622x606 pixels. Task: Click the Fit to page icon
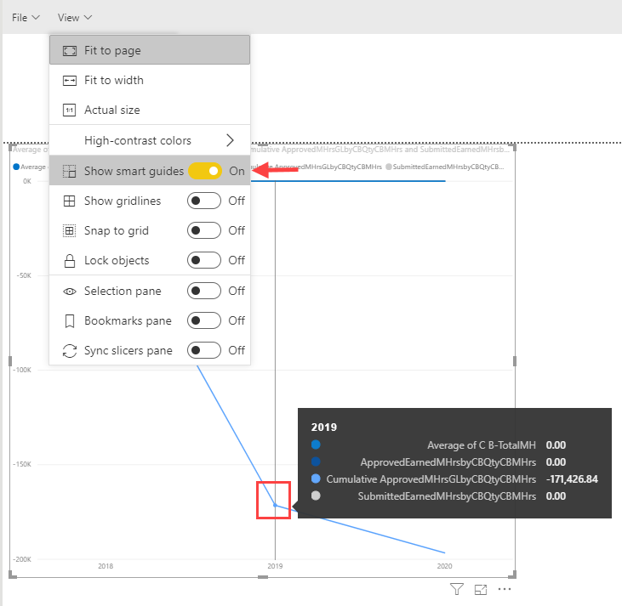pos(70,51)
